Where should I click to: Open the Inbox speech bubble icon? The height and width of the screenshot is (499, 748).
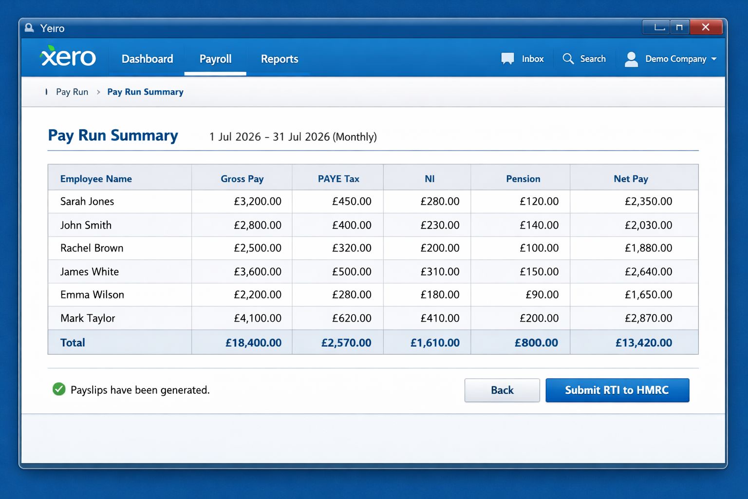tap(507, 58)
